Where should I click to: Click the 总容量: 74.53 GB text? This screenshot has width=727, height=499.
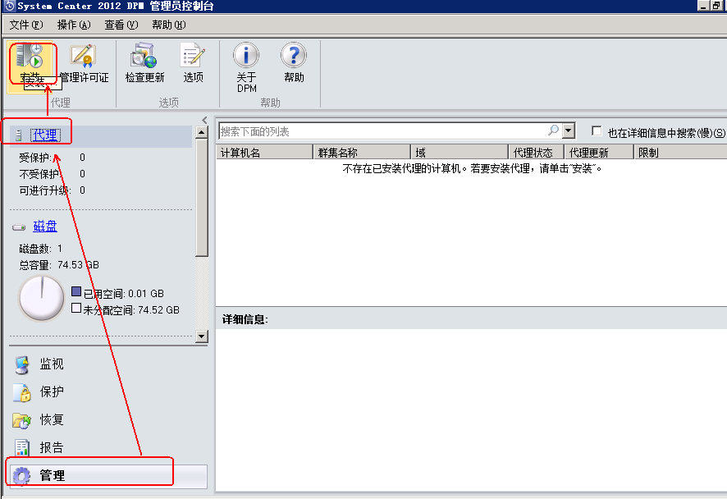point(59,265)
